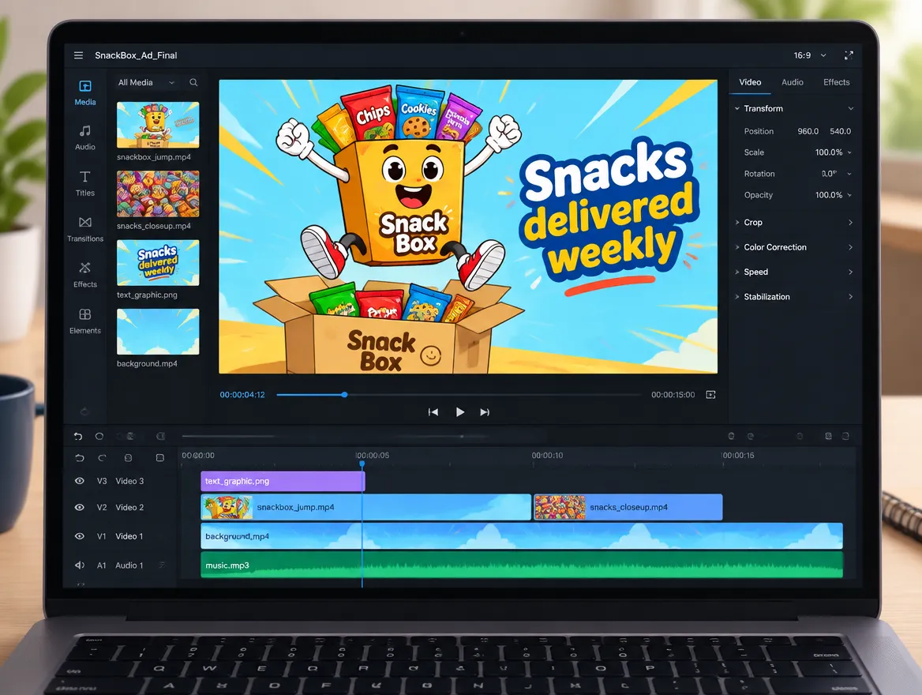Image resolution: width=922 pixels, height=695 pixels.
Task: Click the undo arrow in the upper timeline toolbar
Action: coord(78,436)
